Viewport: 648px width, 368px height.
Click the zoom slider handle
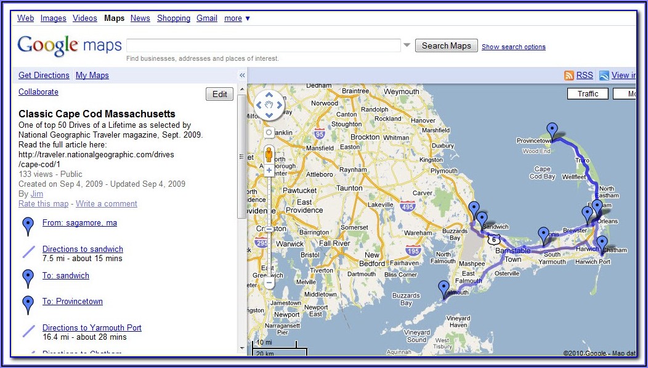pos(269,229)
